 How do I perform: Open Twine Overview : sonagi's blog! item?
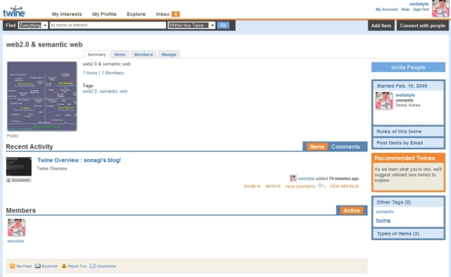click(79, 161)
